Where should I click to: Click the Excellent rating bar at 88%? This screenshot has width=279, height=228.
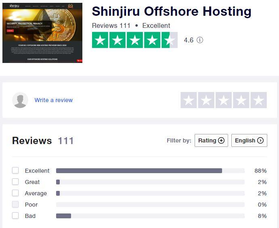coord(150,171)
